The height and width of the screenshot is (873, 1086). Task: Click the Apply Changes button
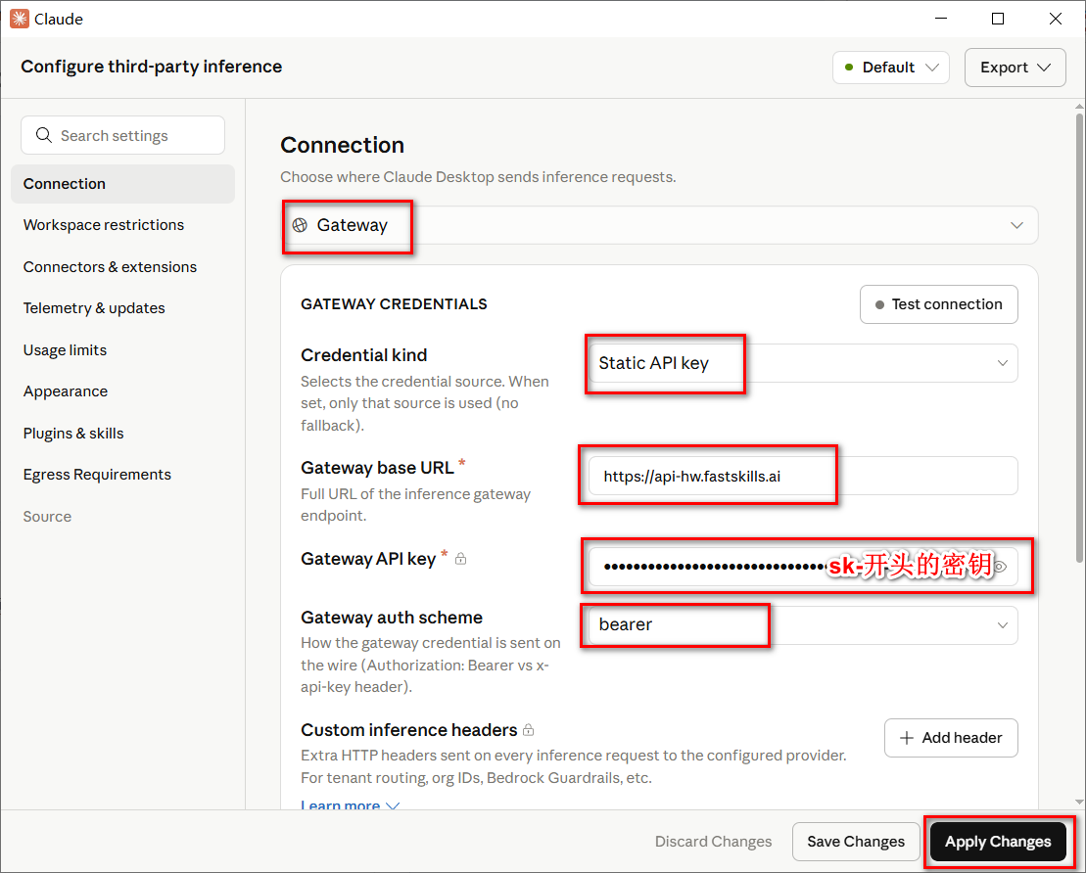tap(997, 841)
